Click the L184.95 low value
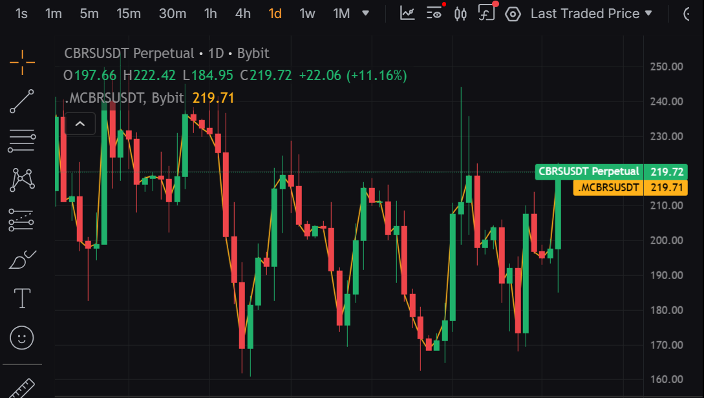The width and height of the screenshot is (704, 398). (208, 76)
